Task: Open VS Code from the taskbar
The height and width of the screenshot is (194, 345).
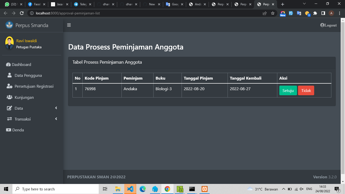Action: tap(130, 189)
